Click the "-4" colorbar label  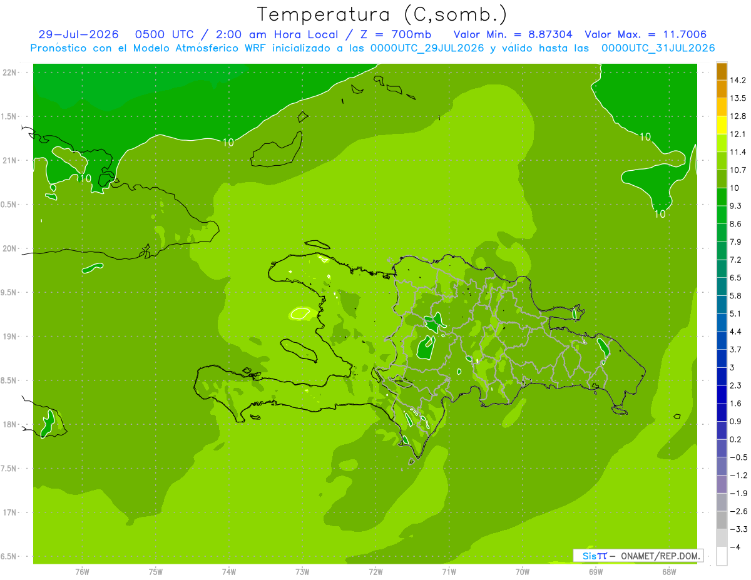tap(735, 547)
